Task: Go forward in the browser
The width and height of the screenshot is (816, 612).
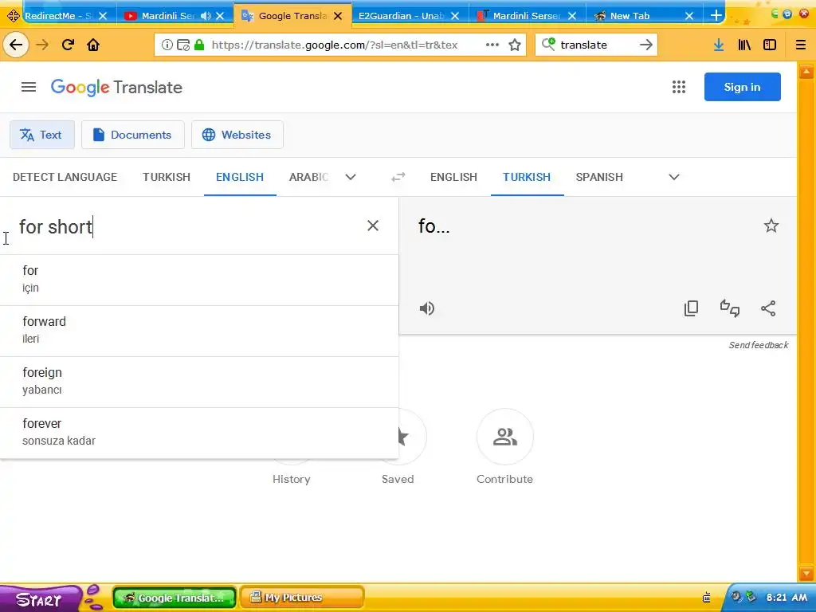Action: (42, 45)
